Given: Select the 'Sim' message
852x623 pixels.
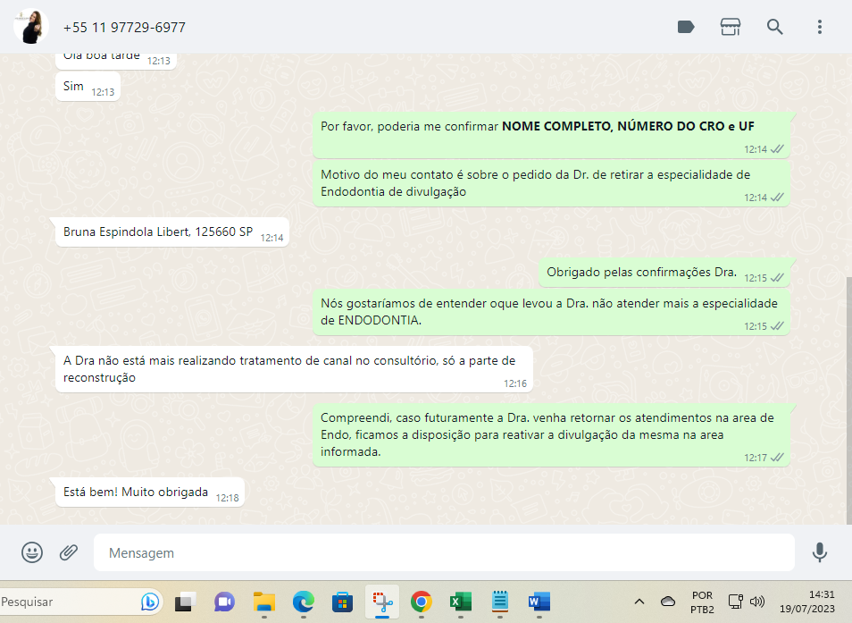Looking at the screenshot, I should point(88,87).
